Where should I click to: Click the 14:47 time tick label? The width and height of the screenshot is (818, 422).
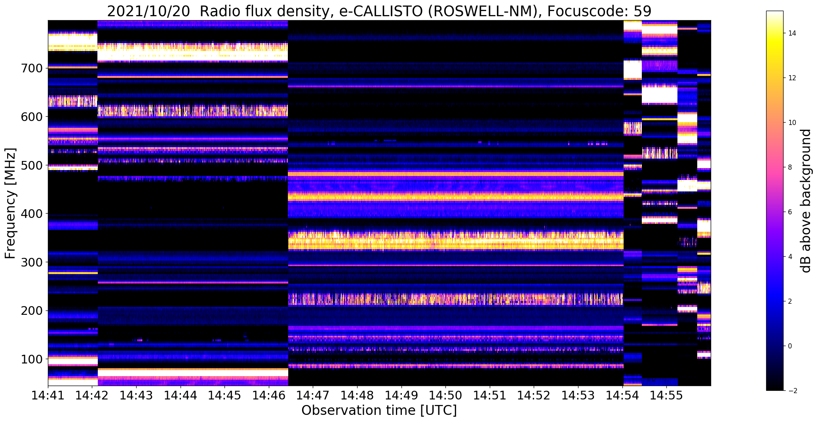pos(313,395)
